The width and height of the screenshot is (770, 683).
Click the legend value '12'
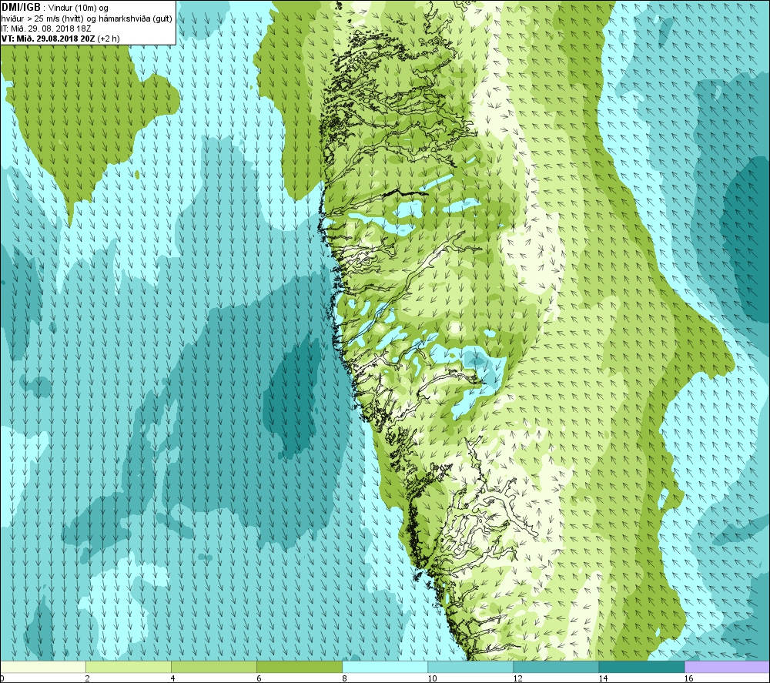point(517,678)
